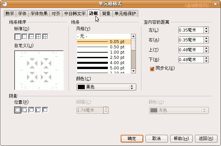
Task: Click the 取消 button
Action: 157,138
